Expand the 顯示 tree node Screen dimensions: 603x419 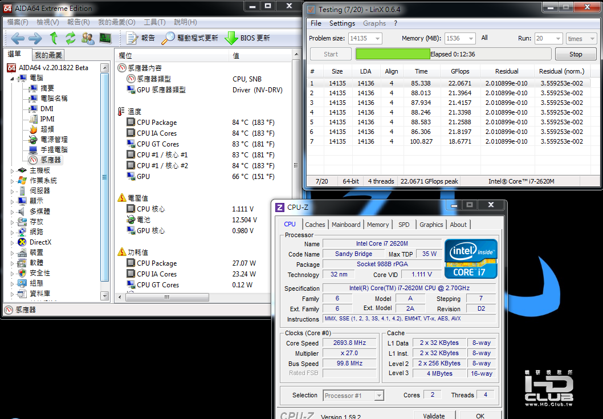(13, 201)
